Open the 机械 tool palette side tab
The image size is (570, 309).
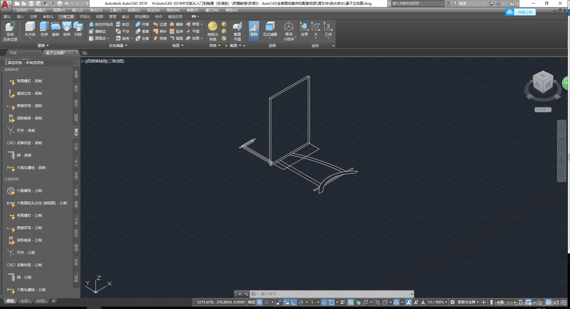tap(76, 132)
